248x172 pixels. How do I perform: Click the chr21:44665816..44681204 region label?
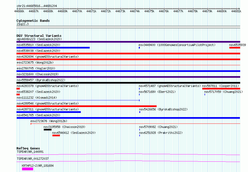37,6
